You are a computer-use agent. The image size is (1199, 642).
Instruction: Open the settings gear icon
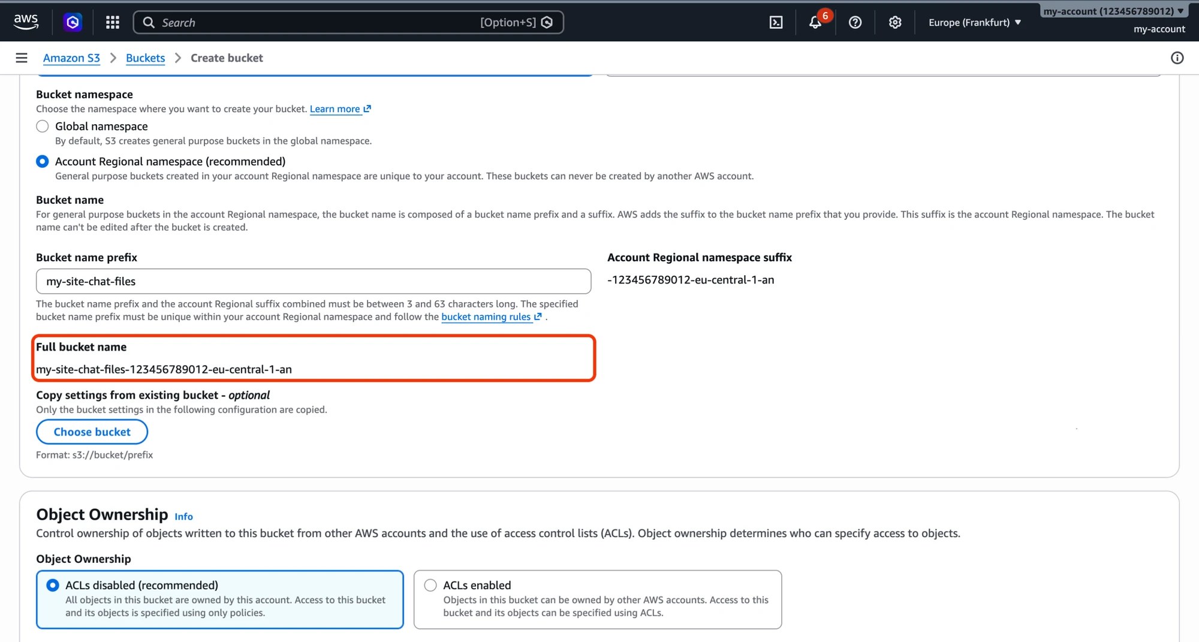pyautogui.click(x=895, y=22)
